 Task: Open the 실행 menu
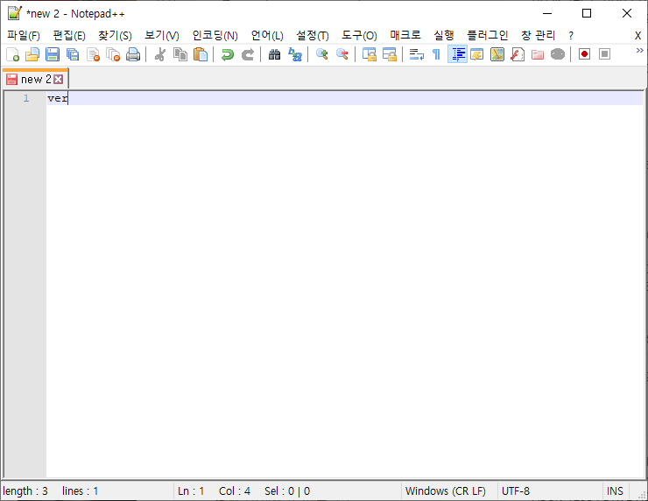tap(443, 36)
